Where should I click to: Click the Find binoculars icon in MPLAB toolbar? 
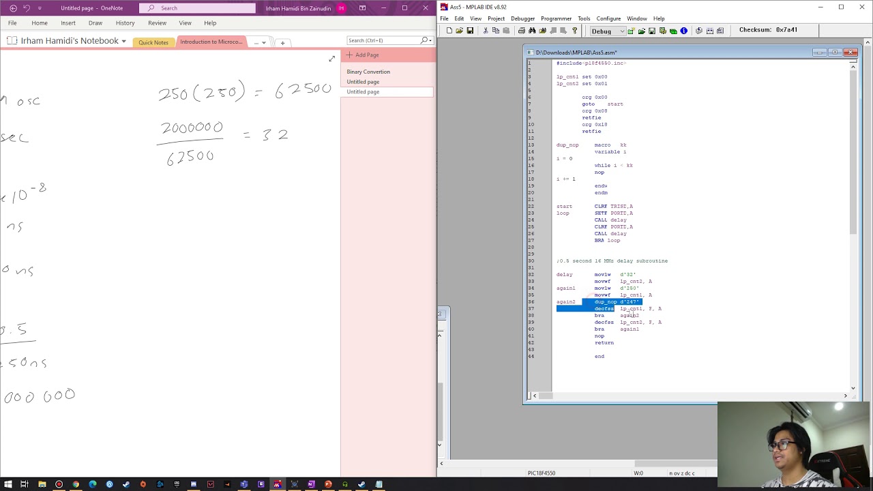[x=532, y=31]
